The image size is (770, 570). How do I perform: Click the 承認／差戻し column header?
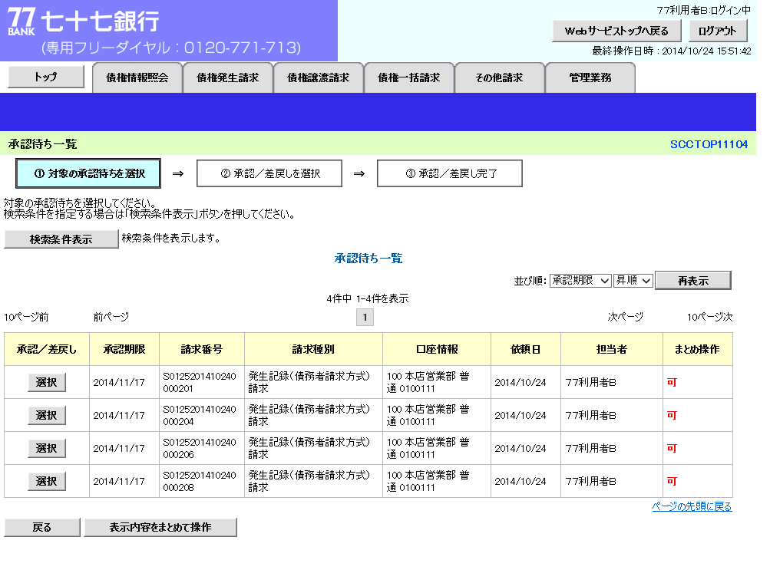[x=47, y=349]
